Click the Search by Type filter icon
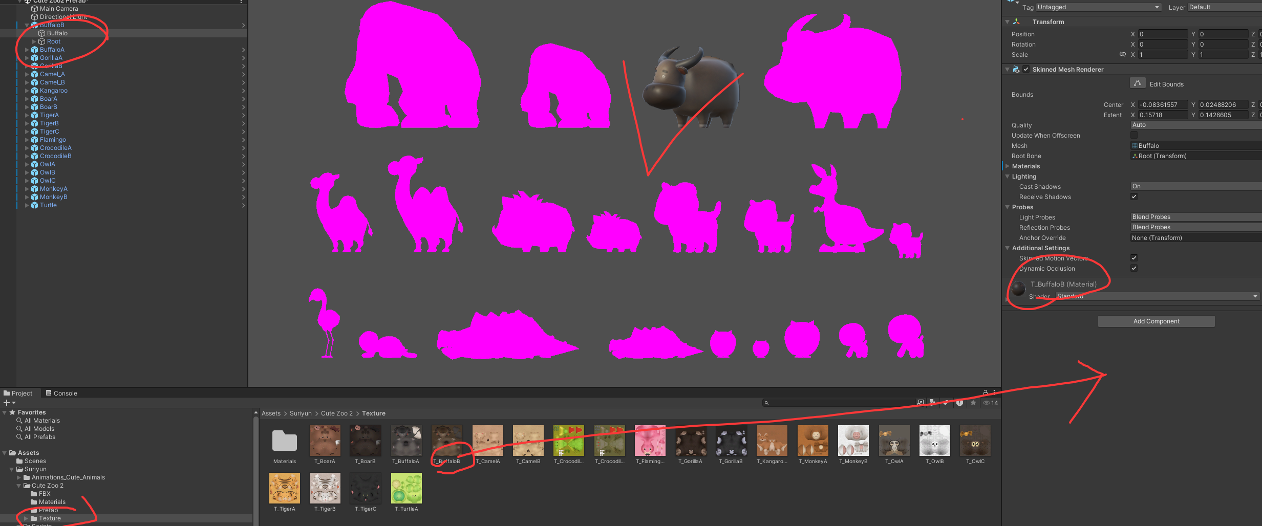This screenshot has width=1262, height=526. [932, 403]
